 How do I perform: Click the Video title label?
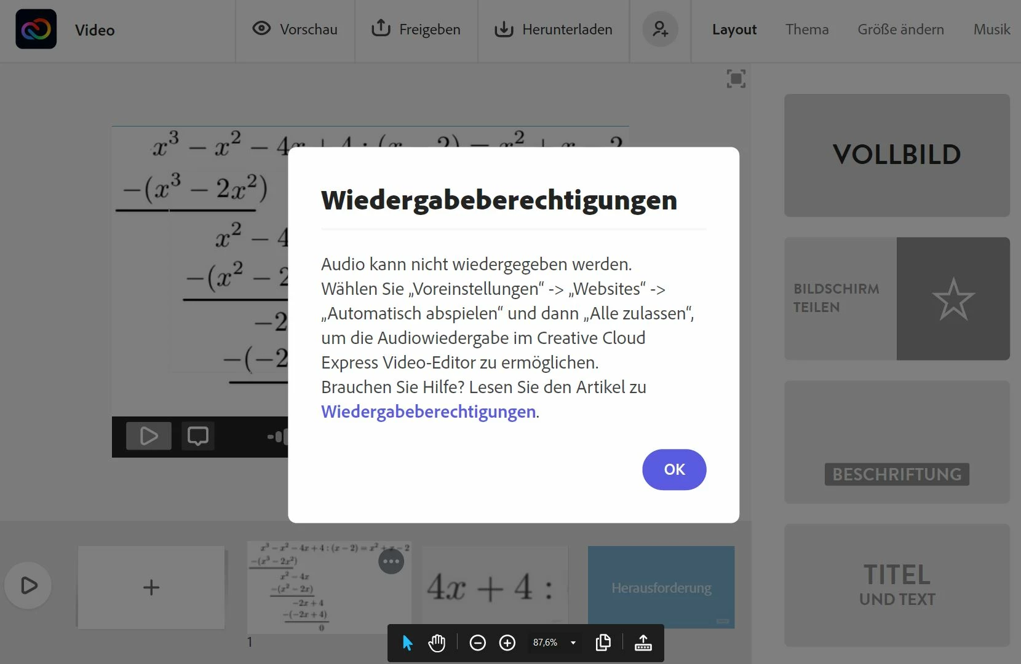tap(95, 30)
